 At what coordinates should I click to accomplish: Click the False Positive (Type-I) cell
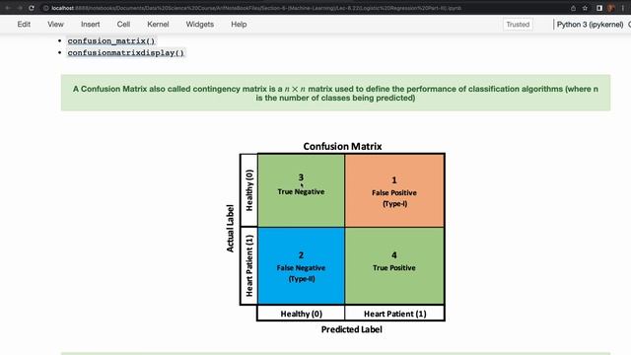click(x=394, y=190)
